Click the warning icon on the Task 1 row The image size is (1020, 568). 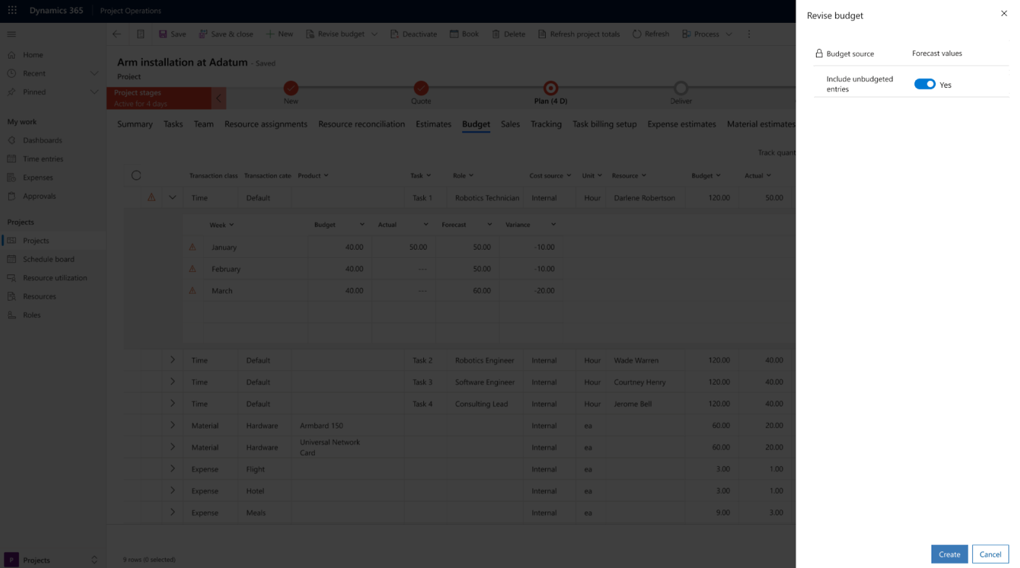click(x=151, y=197)
